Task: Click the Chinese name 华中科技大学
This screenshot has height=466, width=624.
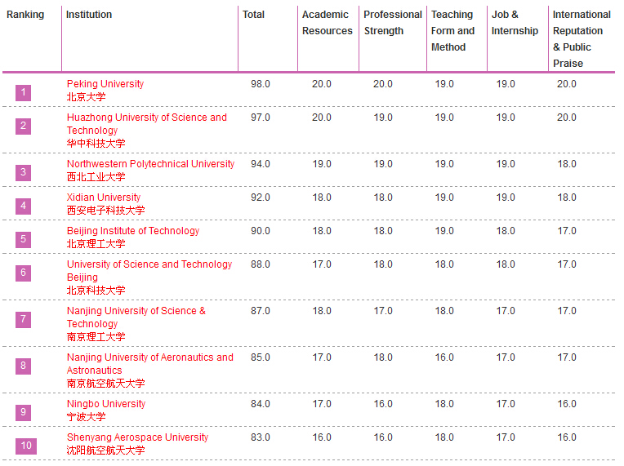Action: point(96,144)
